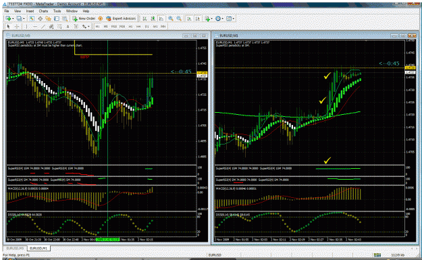
Task: Expand the Profiles dropdown arrow
Action: (x=24, y=19)
